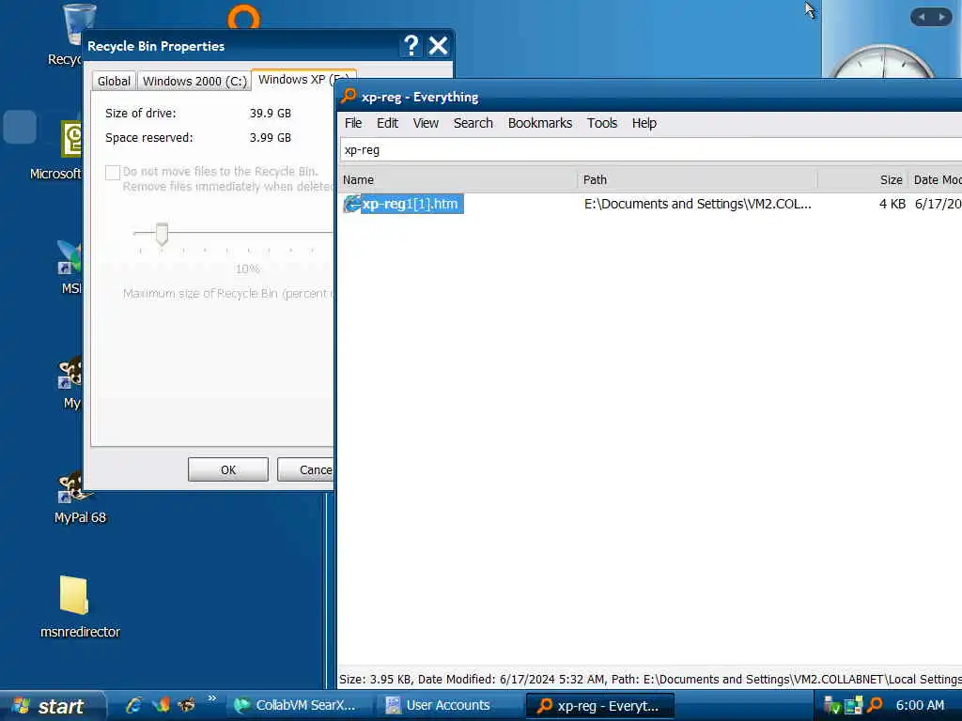Screen dimensions: 962x721
Task: Click the 4 KB size cell
Action: coord(892,204)
